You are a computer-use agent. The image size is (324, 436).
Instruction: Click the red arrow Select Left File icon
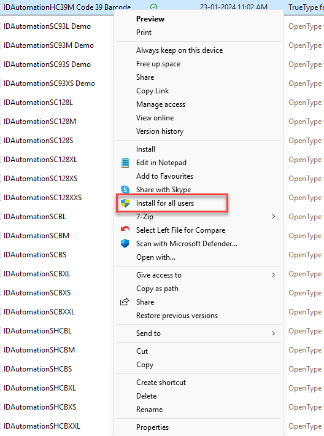click(125, 230)
